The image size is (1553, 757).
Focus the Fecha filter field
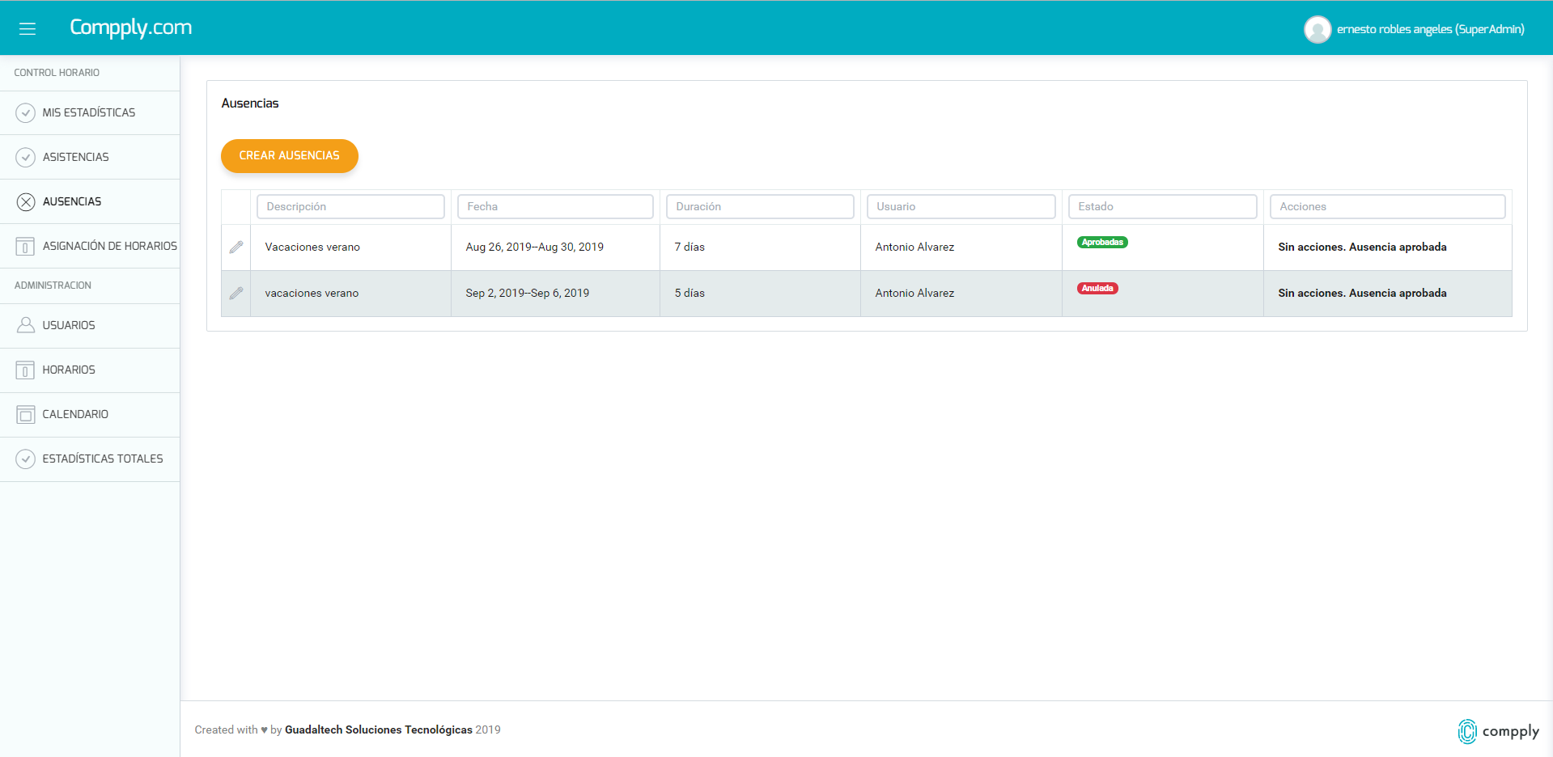click(x=555, y=206)
